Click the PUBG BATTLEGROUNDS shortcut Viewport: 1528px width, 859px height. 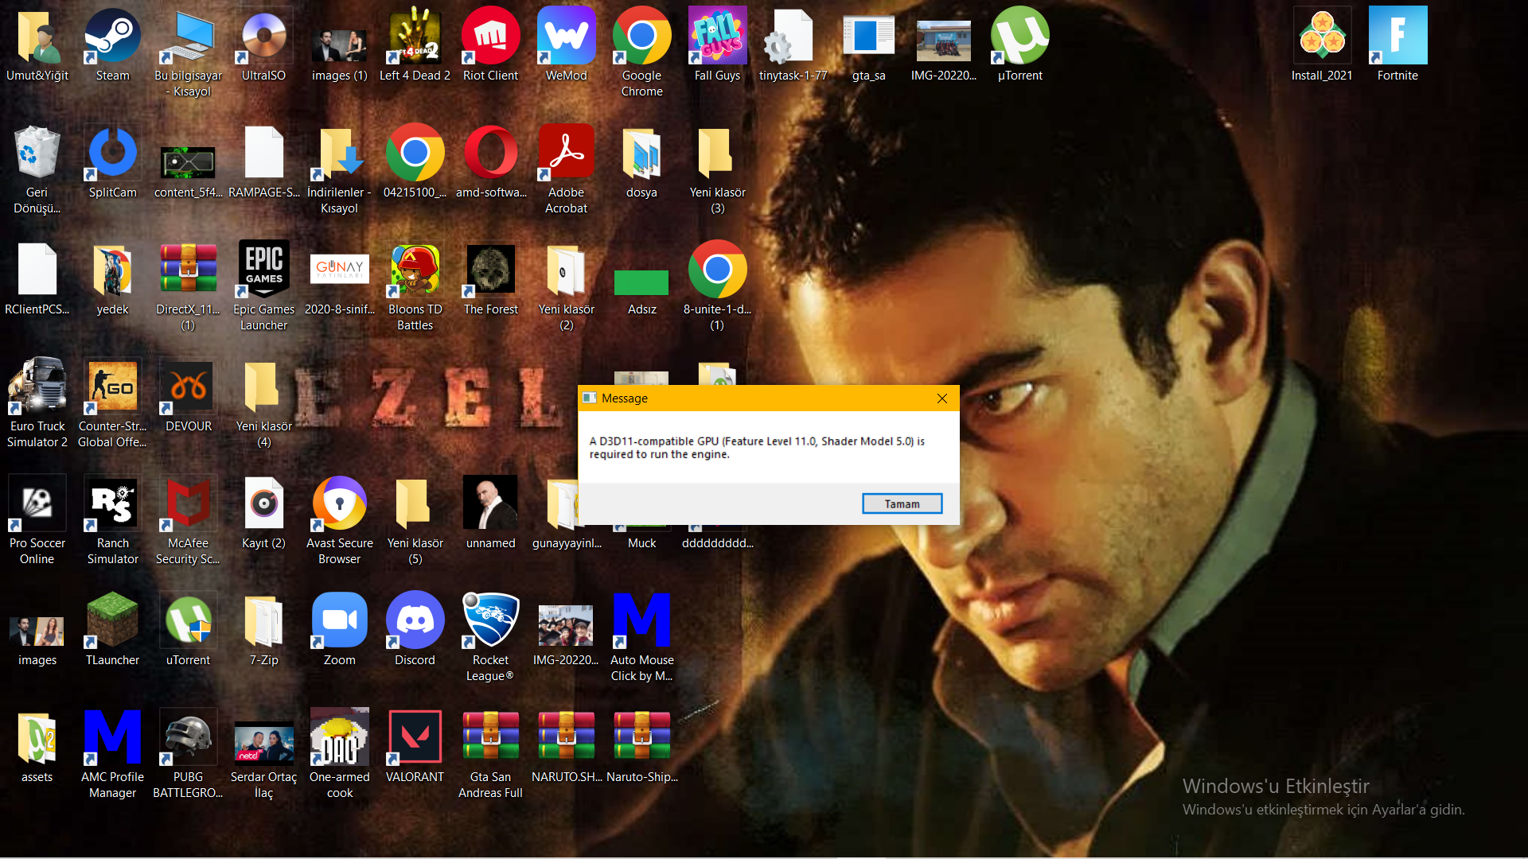188,738
